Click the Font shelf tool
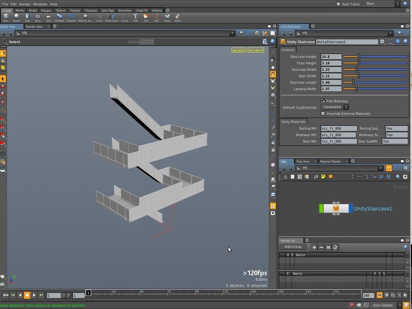The image size is (412, 309). 135,17
